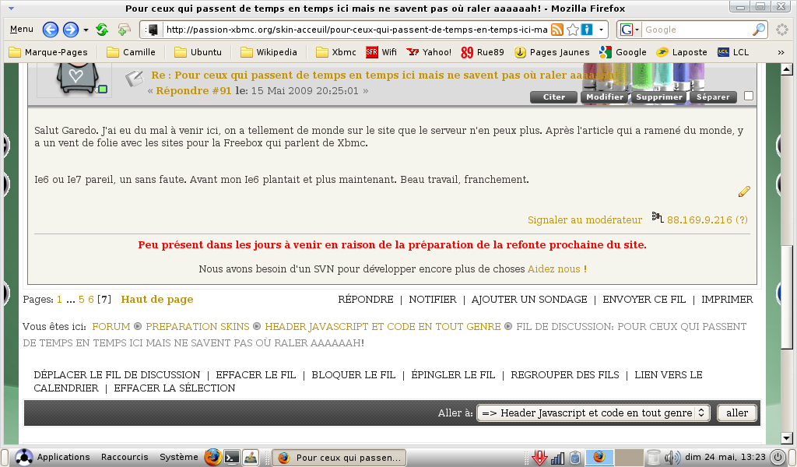Click the search magnifier icon
The height and width of the screenshot is (467, 797).
[759, 30]
